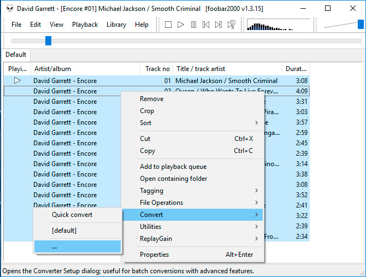Pause the current track
The width and height of the screenshot is (366, 277).
pyautogui.click(x=193, y=25)
